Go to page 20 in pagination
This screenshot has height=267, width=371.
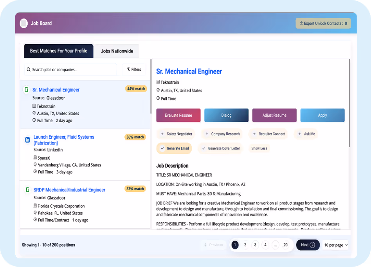286,245
